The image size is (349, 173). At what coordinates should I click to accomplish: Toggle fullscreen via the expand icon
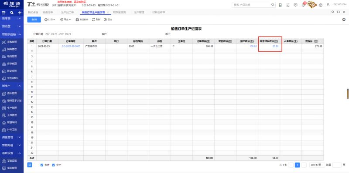pos(339,12)
